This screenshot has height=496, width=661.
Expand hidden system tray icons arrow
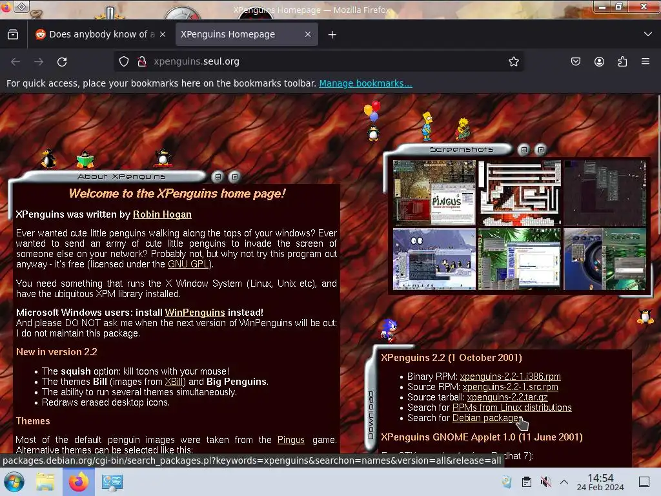tap(564, 482)
